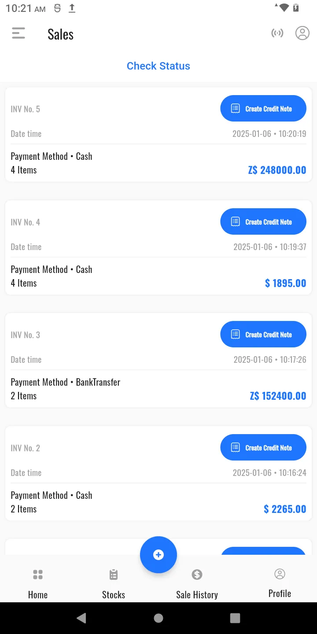This screenshot has width=317, height=634.
Task: Create Credit Note for INV No. 3
Action: click(263, 334)
